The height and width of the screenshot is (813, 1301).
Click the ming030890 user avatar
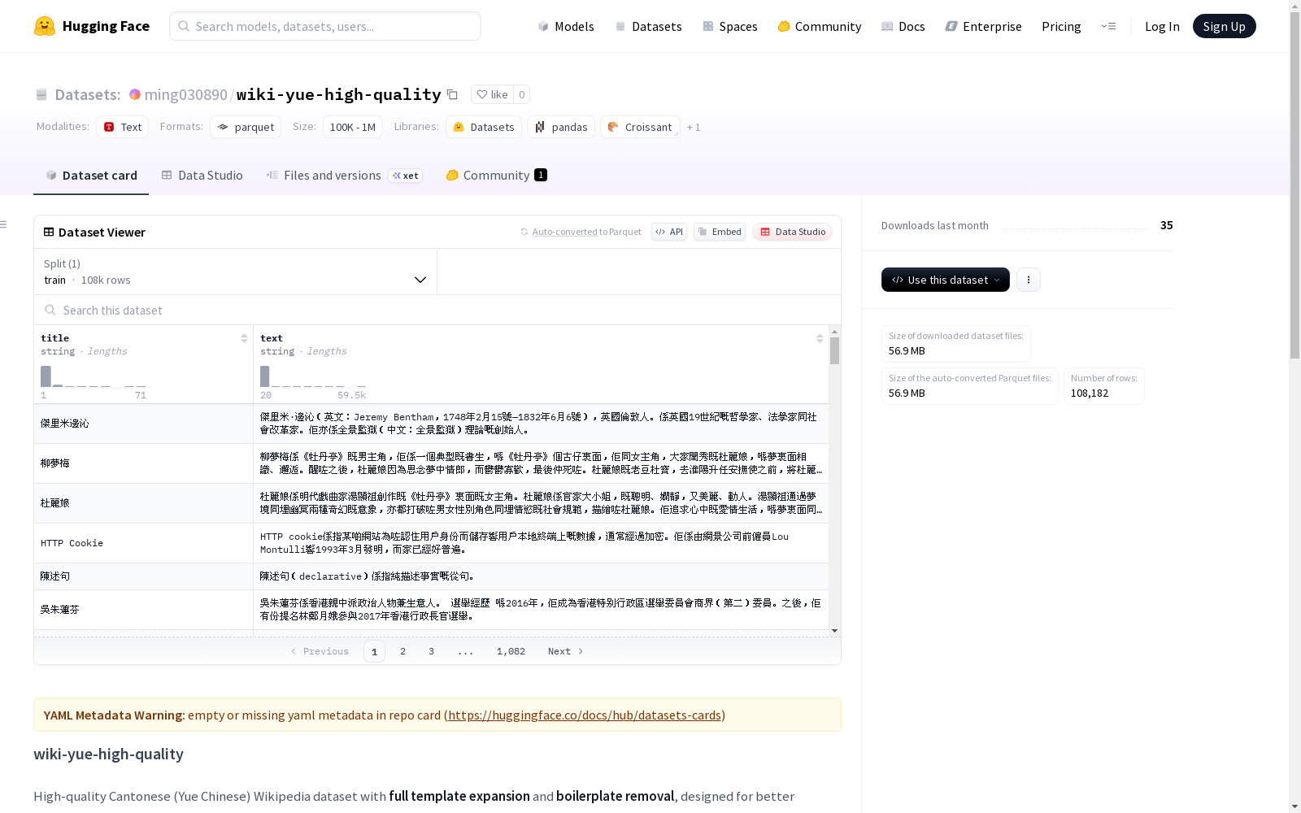pyautogui.click(x=135, y=94)
